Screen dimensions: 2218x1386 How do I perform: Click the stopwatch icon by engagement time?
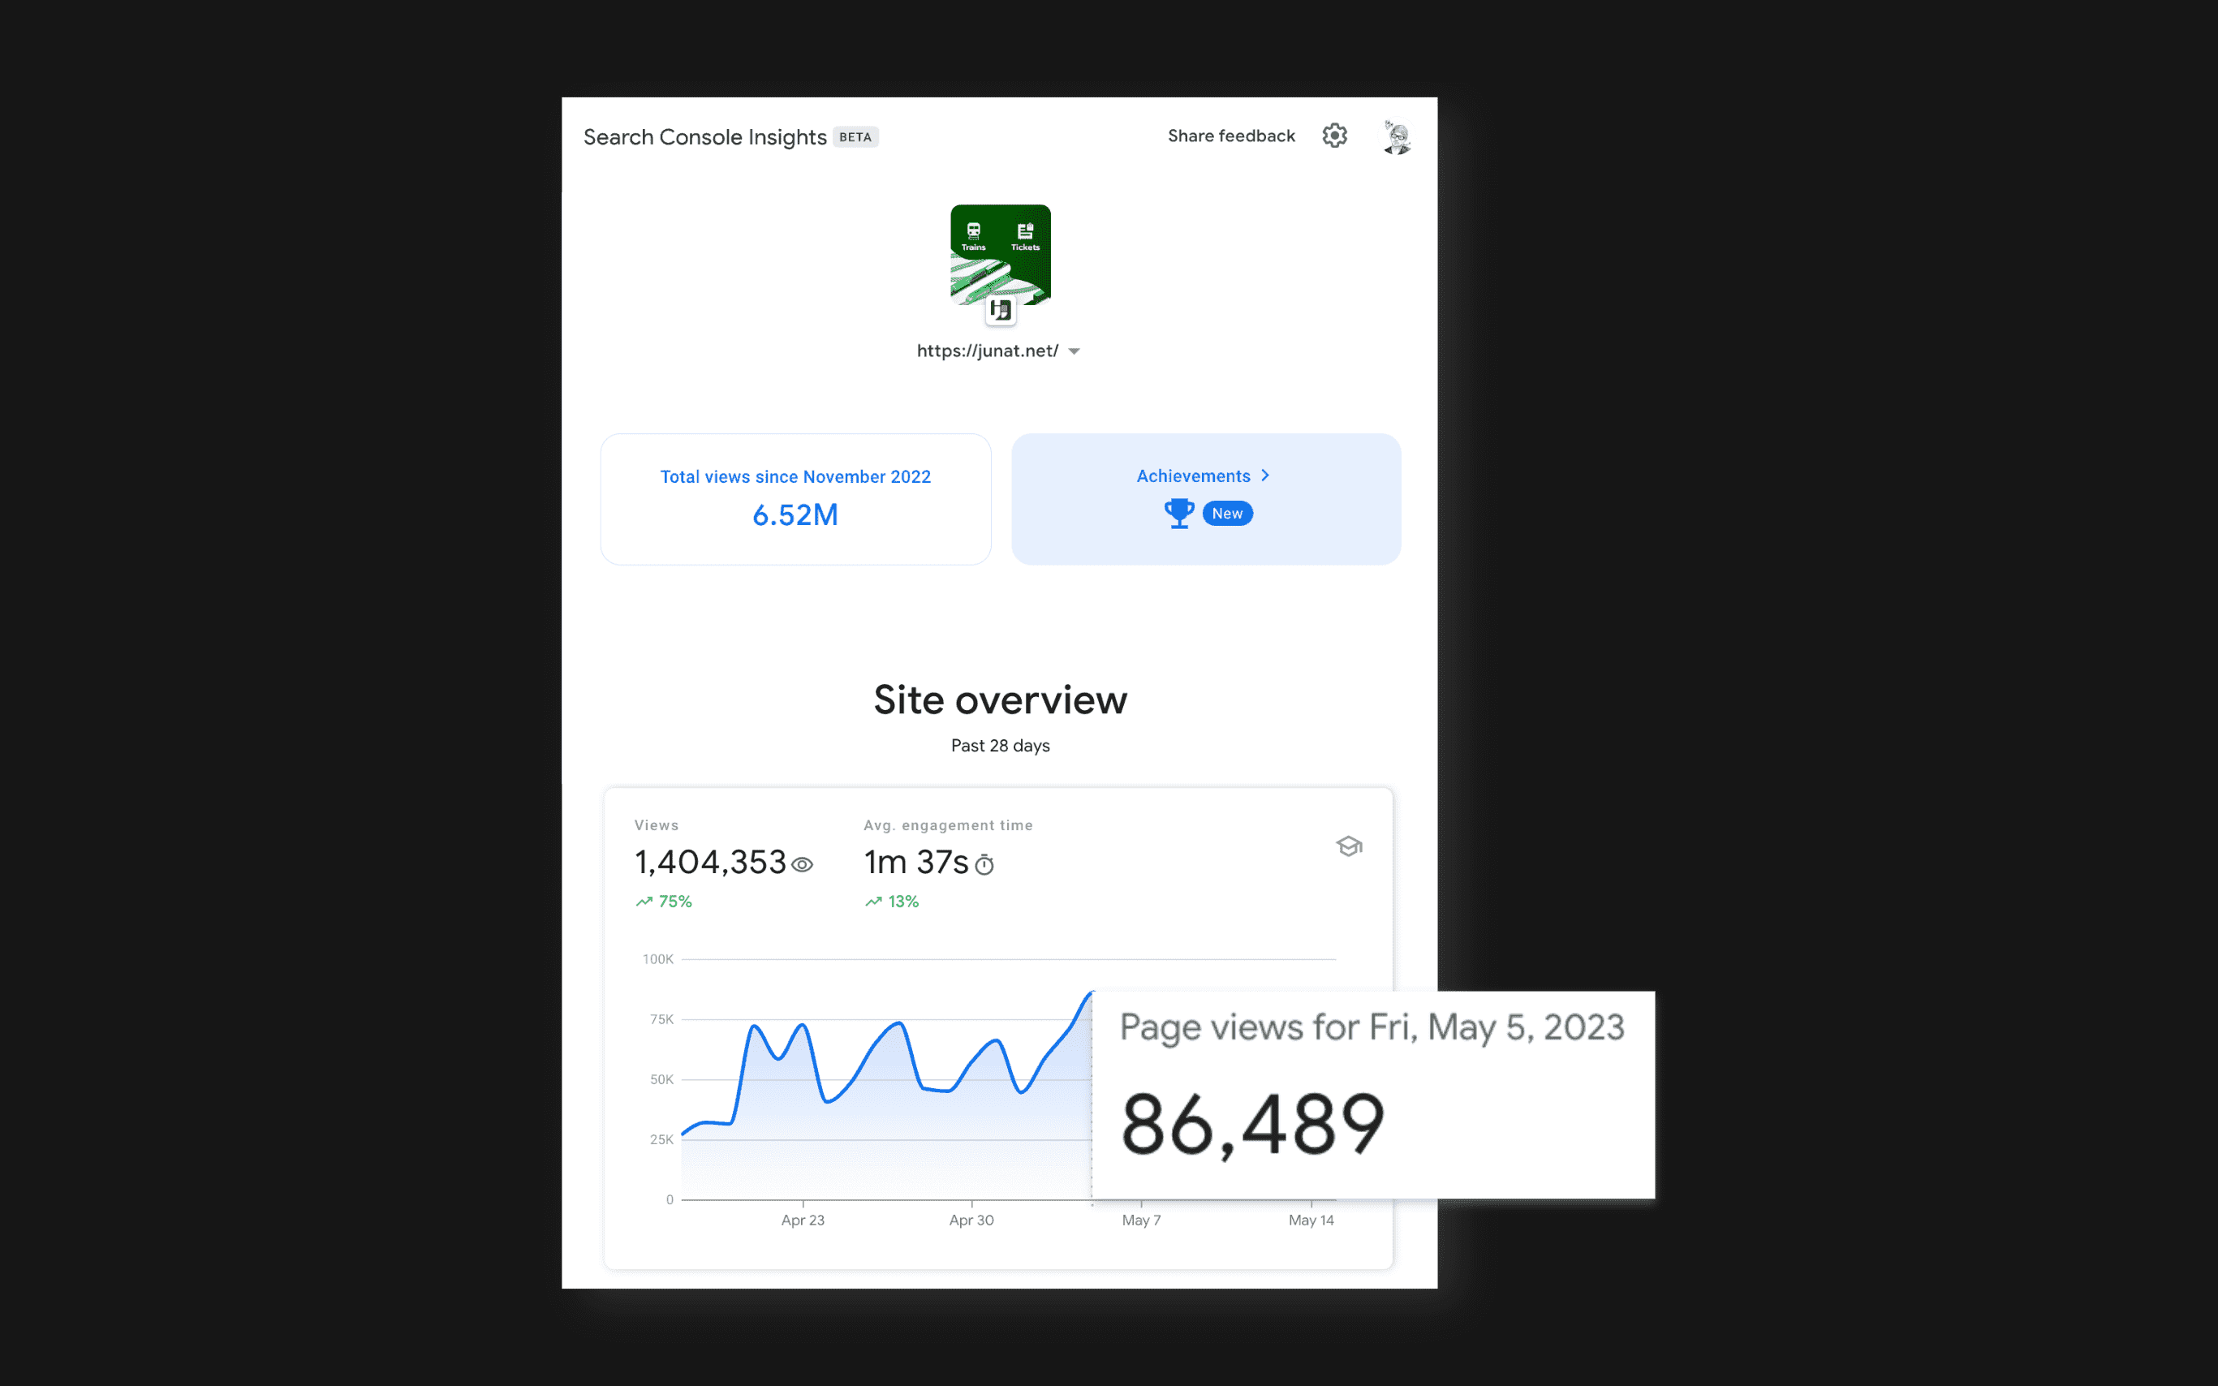[984, 864]
